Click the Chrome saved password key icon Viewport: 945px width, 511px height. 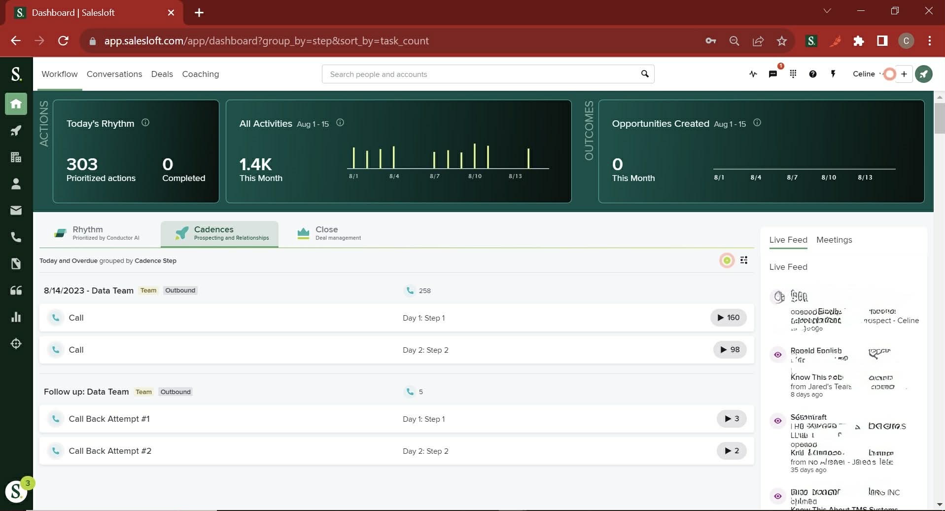pos(710,41)
